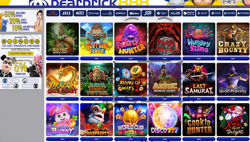
Task: Share via the WeChat icon
Action: [x=21, y=41]
